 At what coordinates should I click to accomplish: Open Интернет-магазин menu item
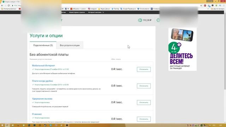pos(95,12)
